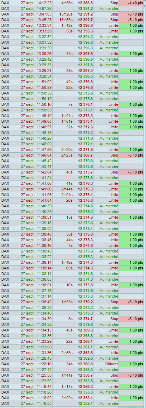Click the 2m53s duration cell
This screenshot has height=408, width=146.
[x=63, y=352]
